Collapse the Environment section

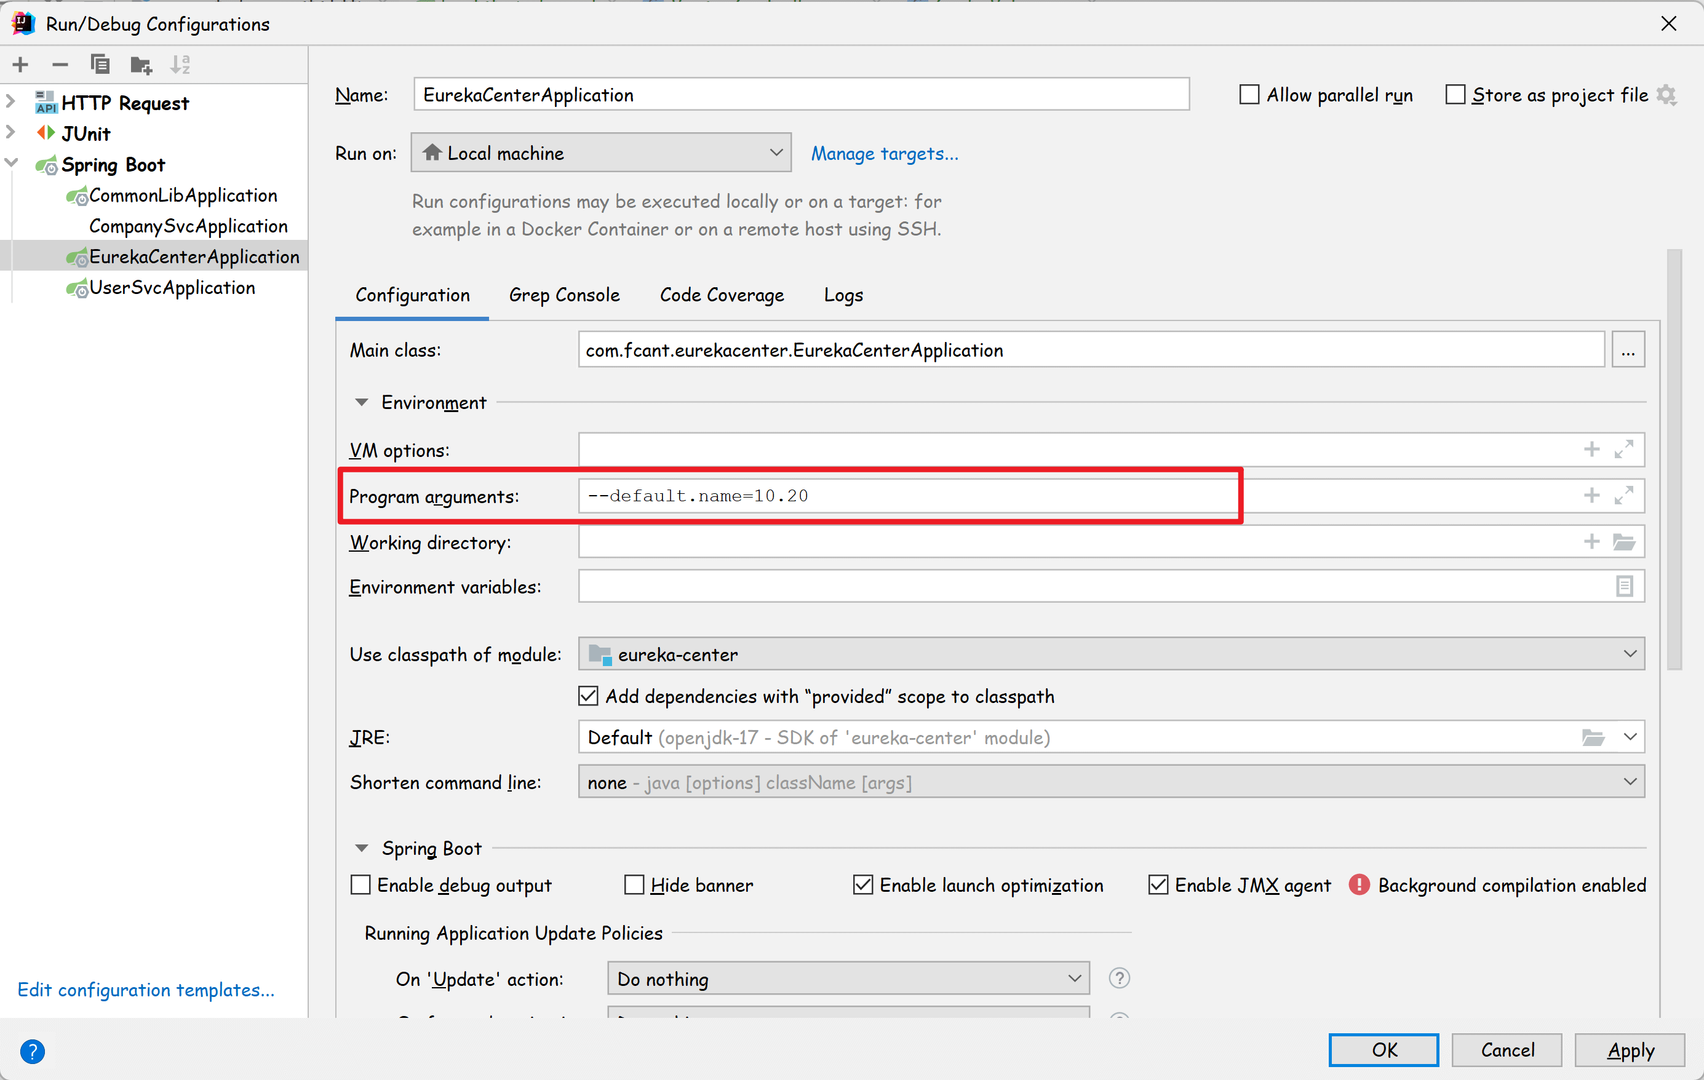click(362, 402)
